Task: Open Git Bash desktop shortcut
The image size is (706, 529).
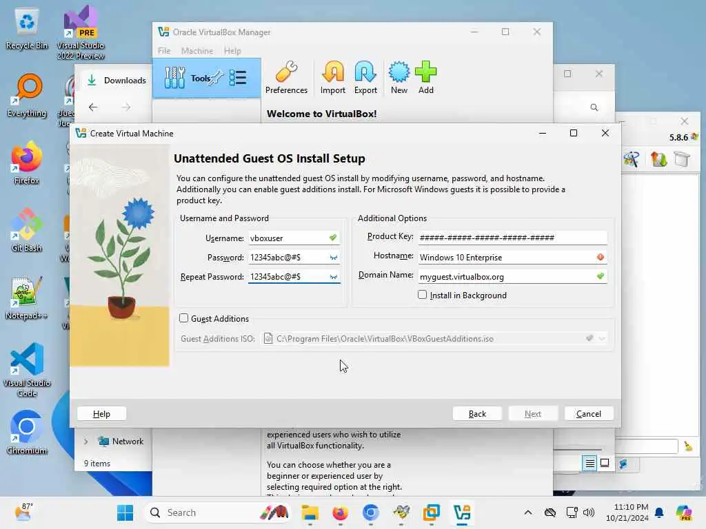Action: click(27, 230)
